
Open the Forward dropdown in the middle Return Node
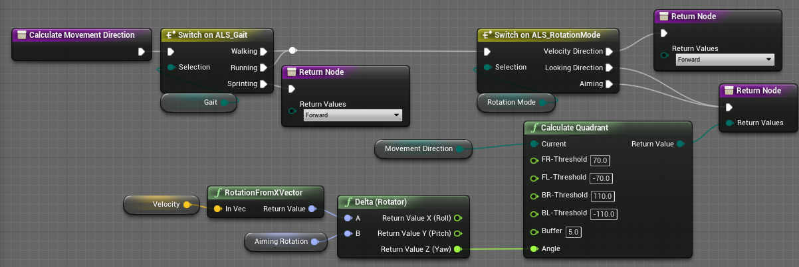(352, 115)
